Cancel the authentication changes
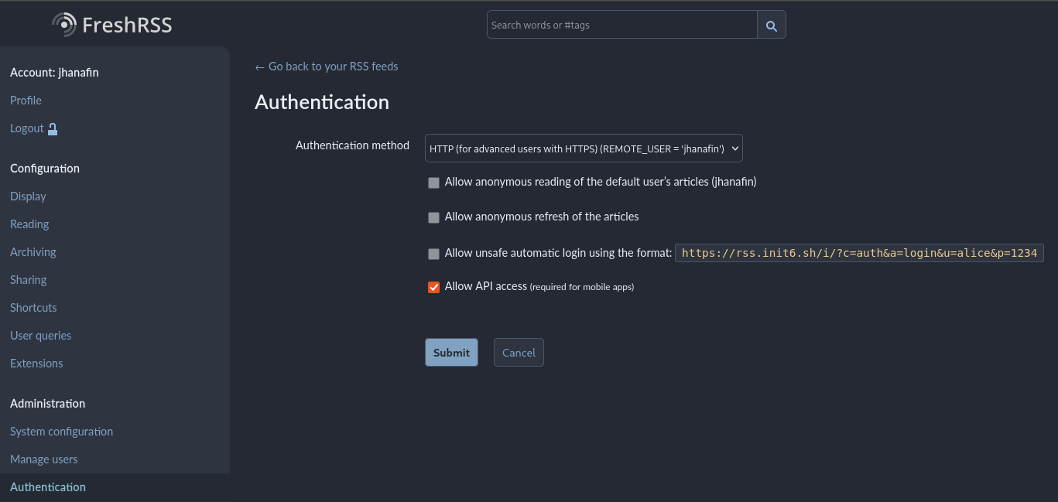 [518, 352]
